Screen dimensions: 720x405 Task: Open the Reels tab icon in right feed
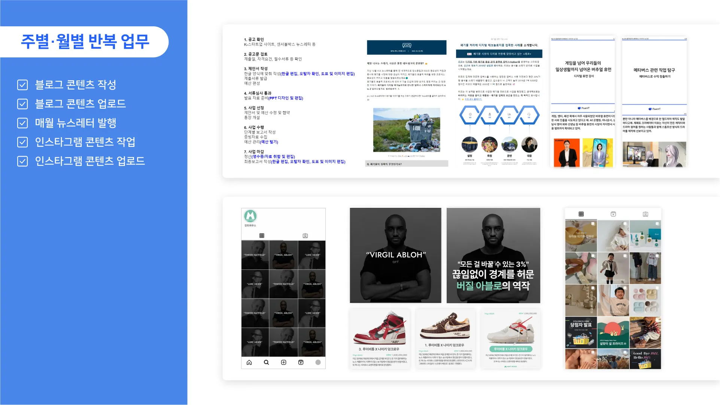(x=613, y=214)
